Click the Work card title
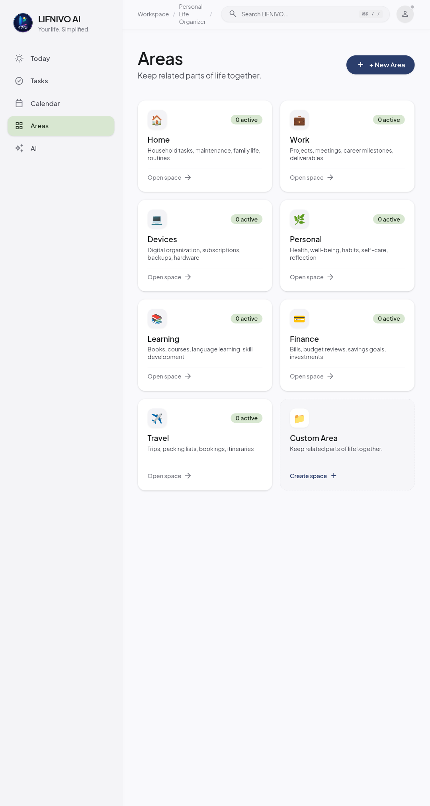Screen dimensions: 430x806 click(x=299, y=140)
